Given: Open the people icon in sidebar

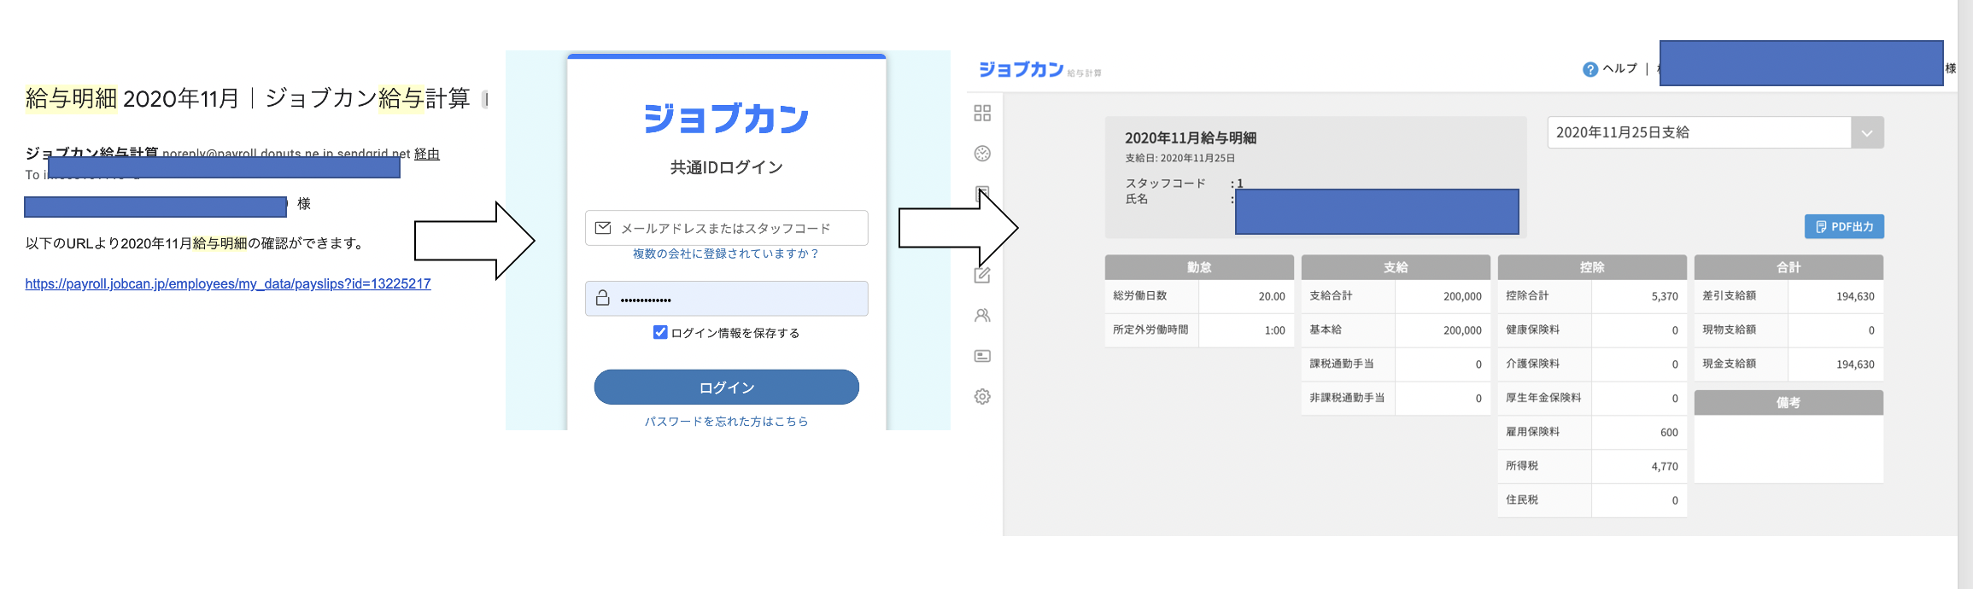Looking at the screenshot, I should tap(982, 316).
